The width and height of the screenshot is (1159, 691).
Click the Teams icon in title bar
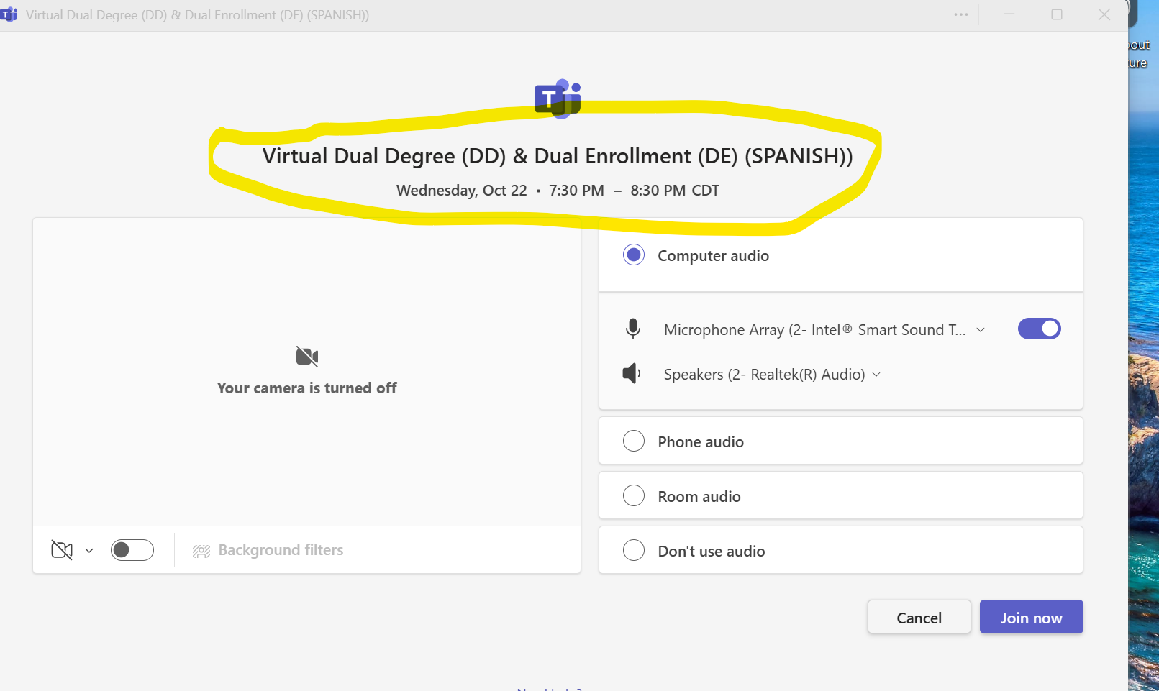tap(9, 14)
